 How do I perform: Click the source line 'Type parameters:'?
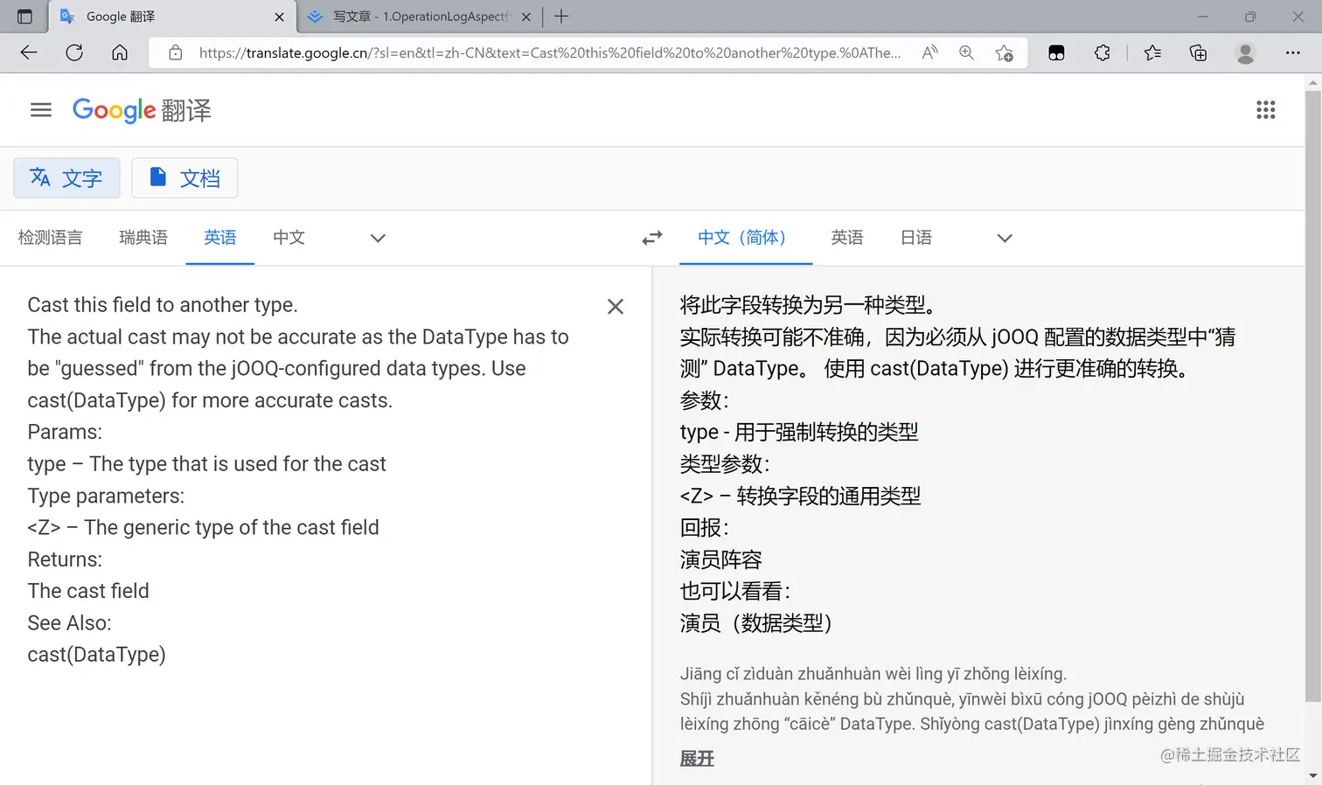click(x=106, y=496)
